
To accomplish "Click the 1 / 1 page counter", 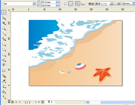I will (x=28, y=102).
